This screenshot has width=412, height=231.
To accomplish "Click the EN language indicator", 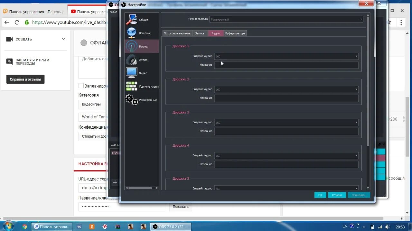I will [x=345, y=226].
